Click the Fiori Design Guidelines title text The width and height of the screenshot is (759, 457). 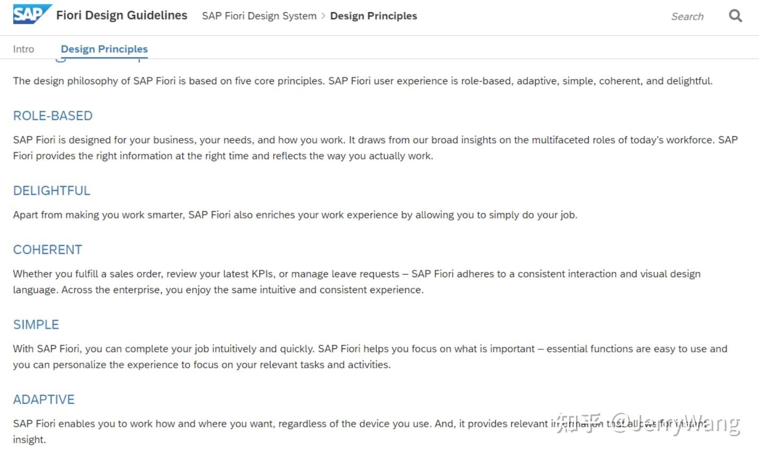(x=121, y=15)
